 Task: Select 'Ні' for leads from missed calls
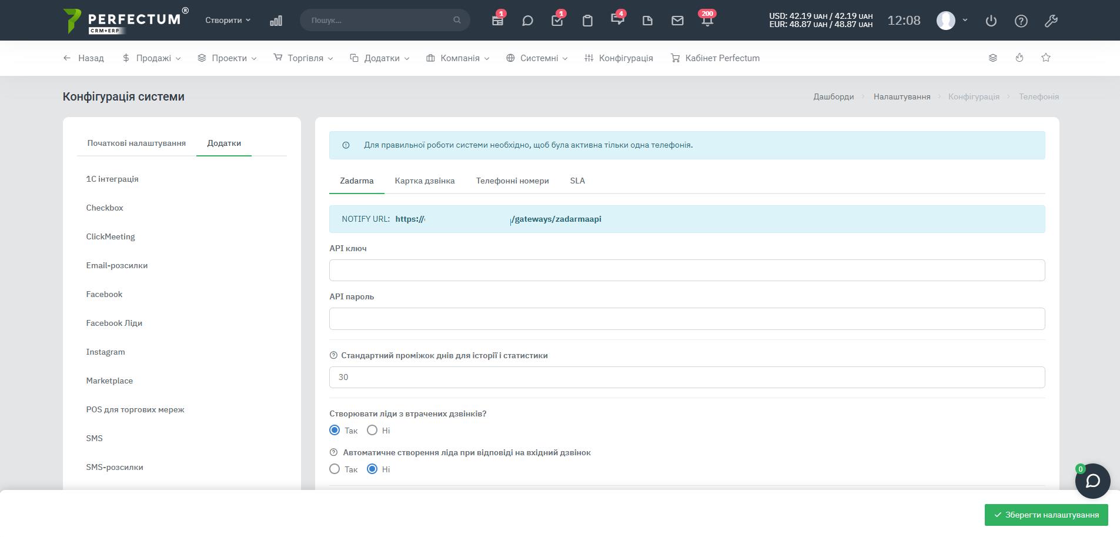[x=372, y=431]
